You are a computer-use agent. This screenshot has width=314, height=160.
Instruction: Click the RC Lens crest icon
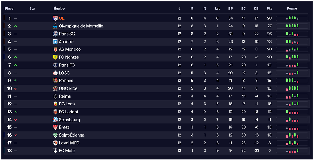click(55, 104)
